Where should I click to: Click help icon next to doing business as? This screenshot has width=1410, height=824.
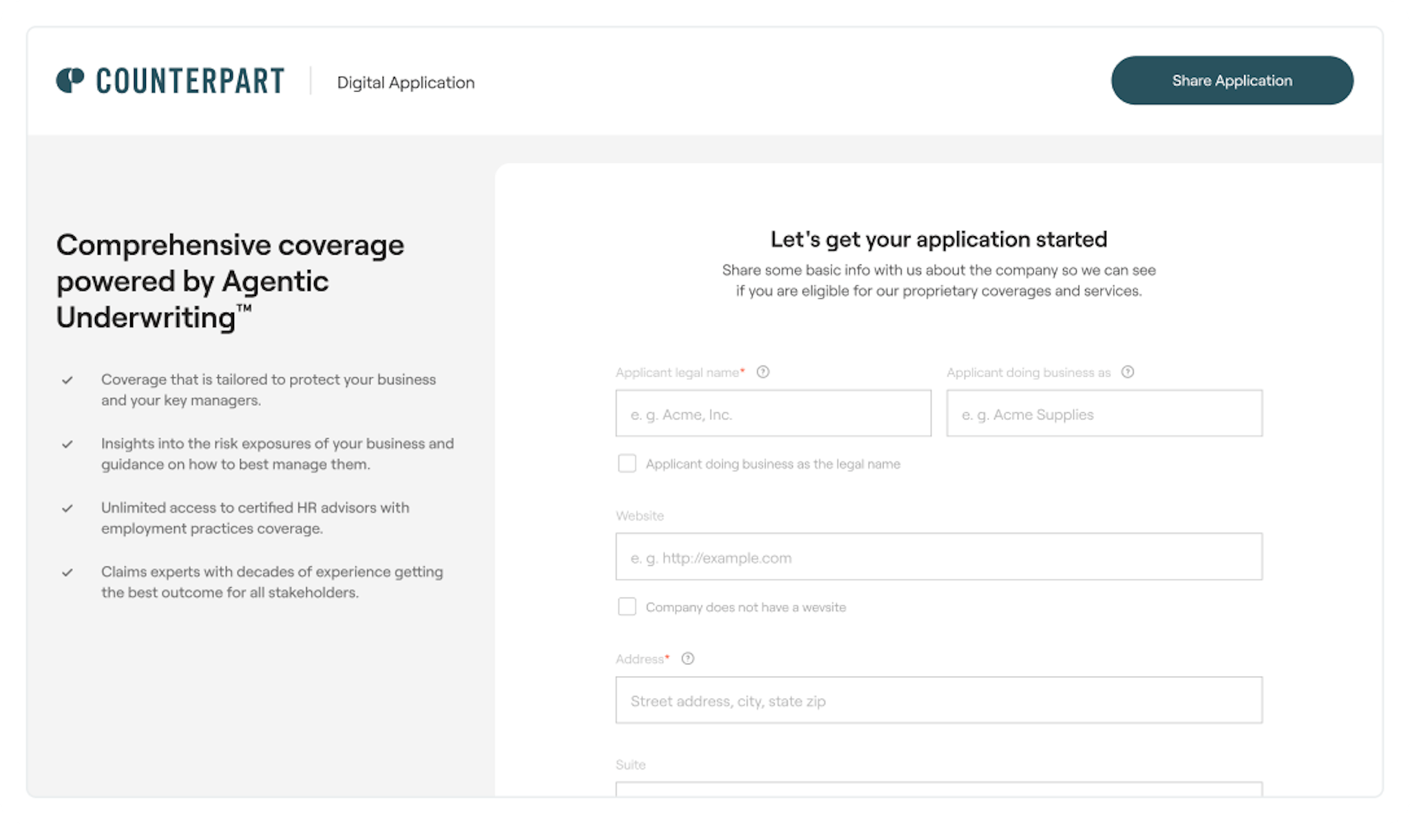(1128, 372)
